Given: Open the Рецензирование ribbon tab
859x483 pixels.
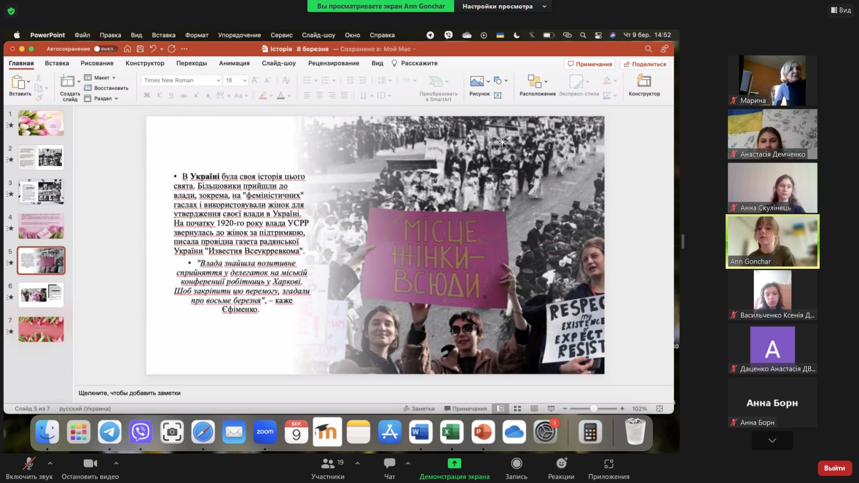Looking at the screenshot, I should 333,63.
